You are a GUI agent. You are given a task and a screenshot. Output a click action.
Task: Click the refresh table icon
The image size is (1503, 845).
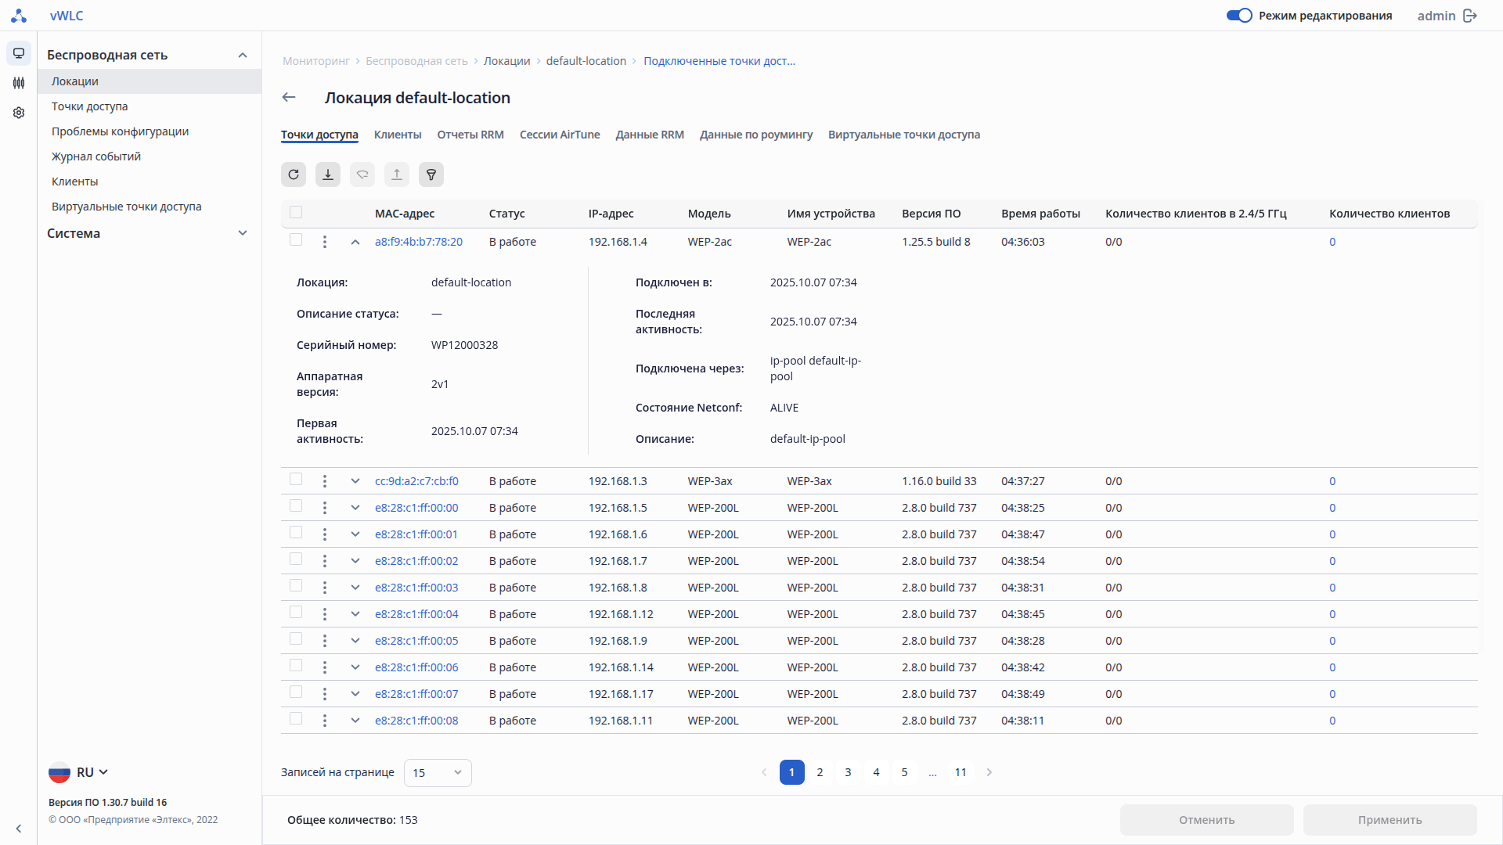point(294,174)
